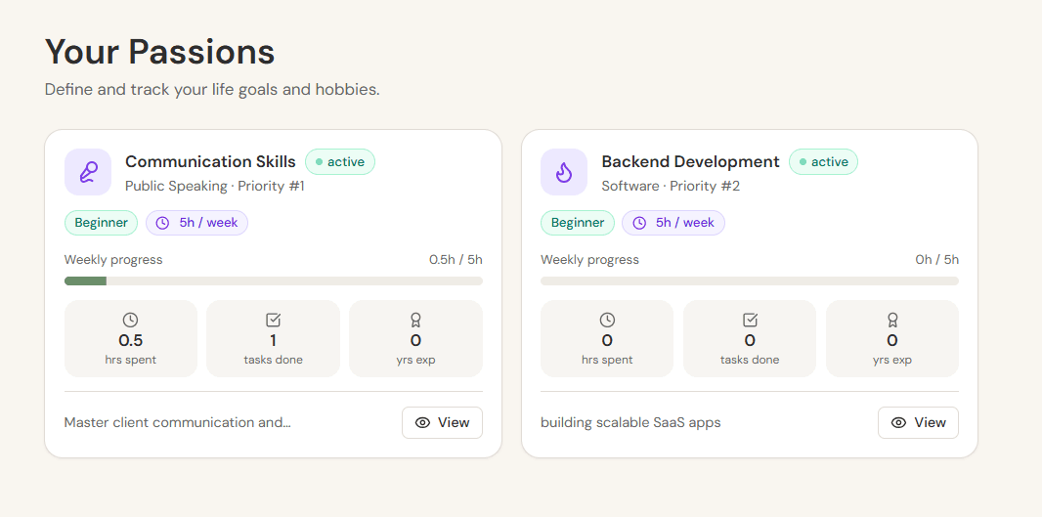Open View for Communication Skills passion
Screen dimensions: 1042x517
[442, 422]
